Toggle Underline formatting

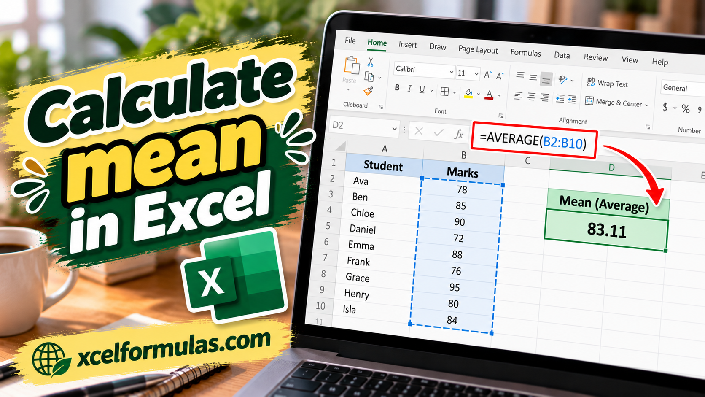click(422, 89)
